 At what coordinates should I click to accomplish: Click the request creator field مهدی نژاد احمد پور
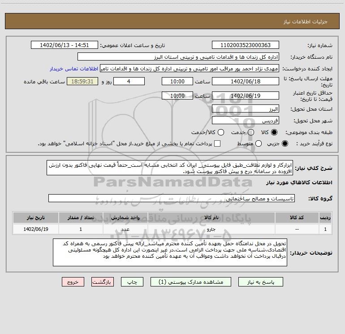coord(190,69)
